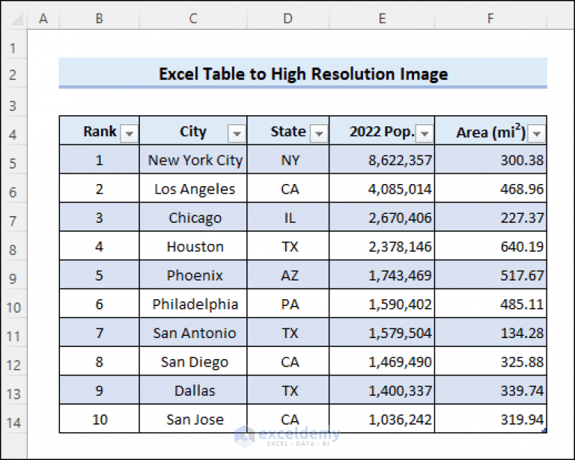This screenshot has height=460, width=575.
Task: Click the table resize handle at the table's corner
Action: (544, 430)
